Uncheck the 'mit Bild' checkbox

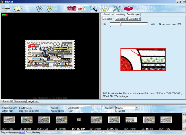click(x=117, y=111)
